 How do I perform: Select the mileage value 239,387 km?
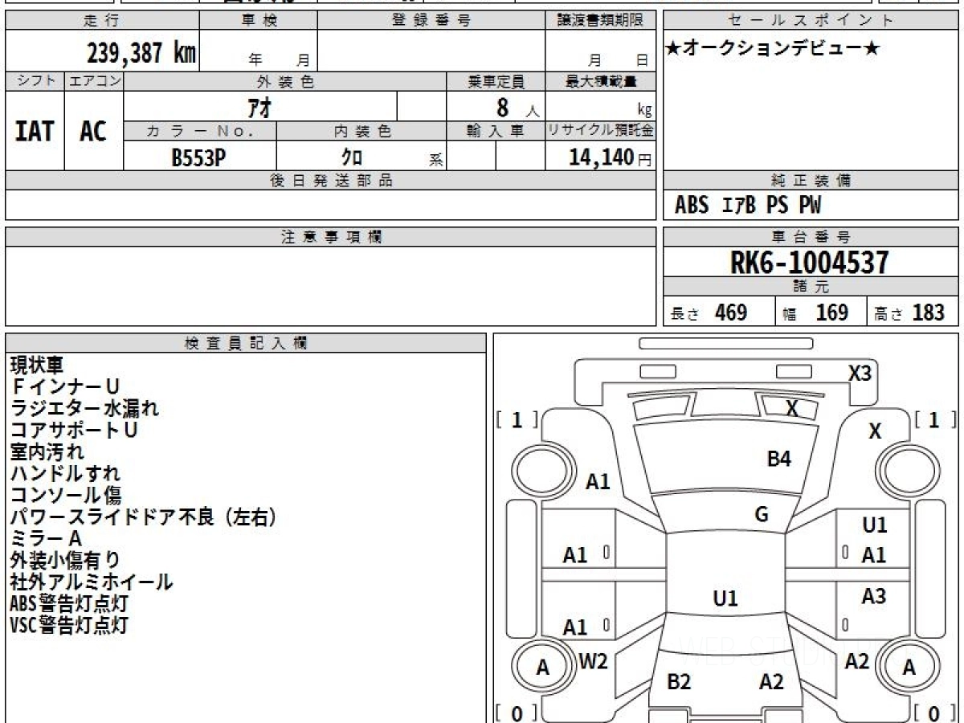[x=141, y=53]
